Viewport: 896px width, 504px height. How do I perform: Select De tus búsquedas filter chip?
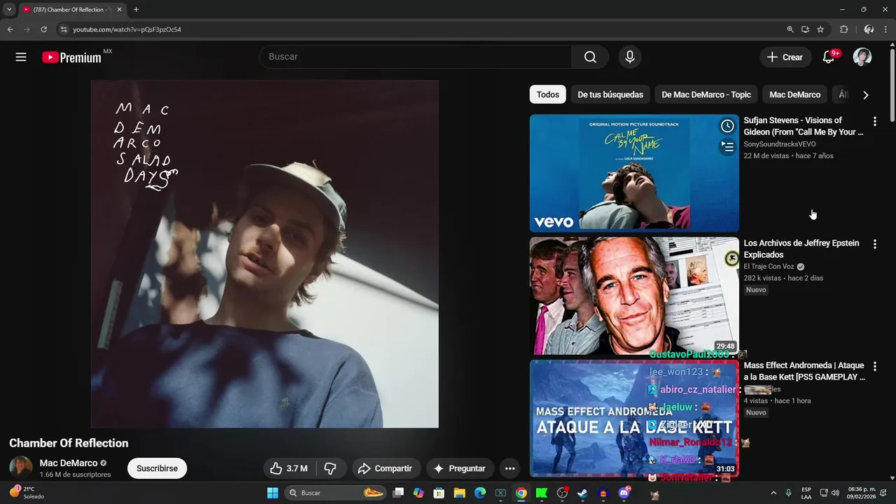coord(610,94)
